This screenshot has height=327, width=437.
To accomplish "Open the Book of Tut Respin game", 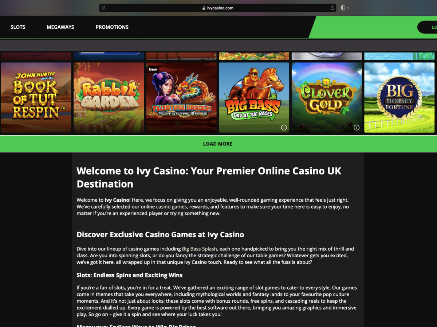I will click(x=36, y=97).
